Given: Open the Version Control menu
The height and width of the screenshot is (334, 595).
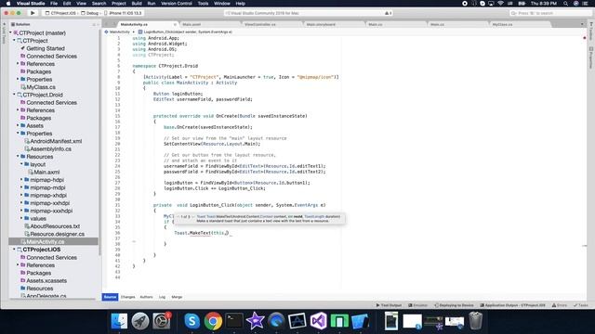Looking at the screenshot, I should (177, 4).
